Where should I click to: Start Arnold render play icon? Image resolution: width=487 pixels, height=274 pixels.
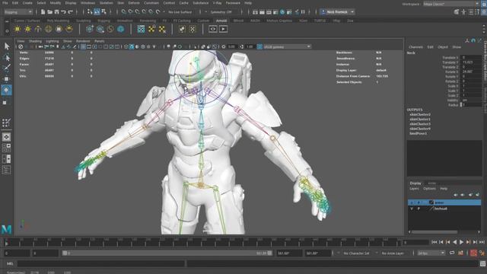point(223,29)
